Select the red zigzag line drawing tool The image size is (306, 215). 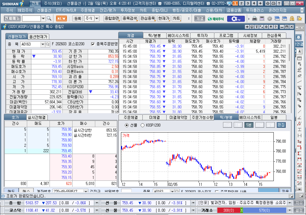tap(299, 124)
